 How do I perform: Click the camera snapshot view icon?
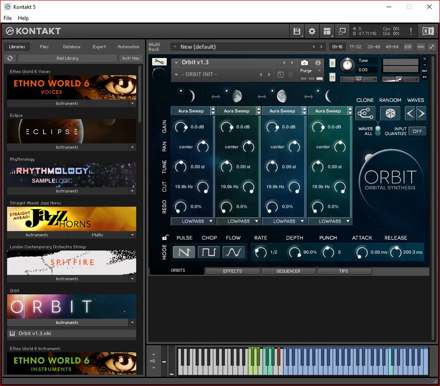coord(305,63)
